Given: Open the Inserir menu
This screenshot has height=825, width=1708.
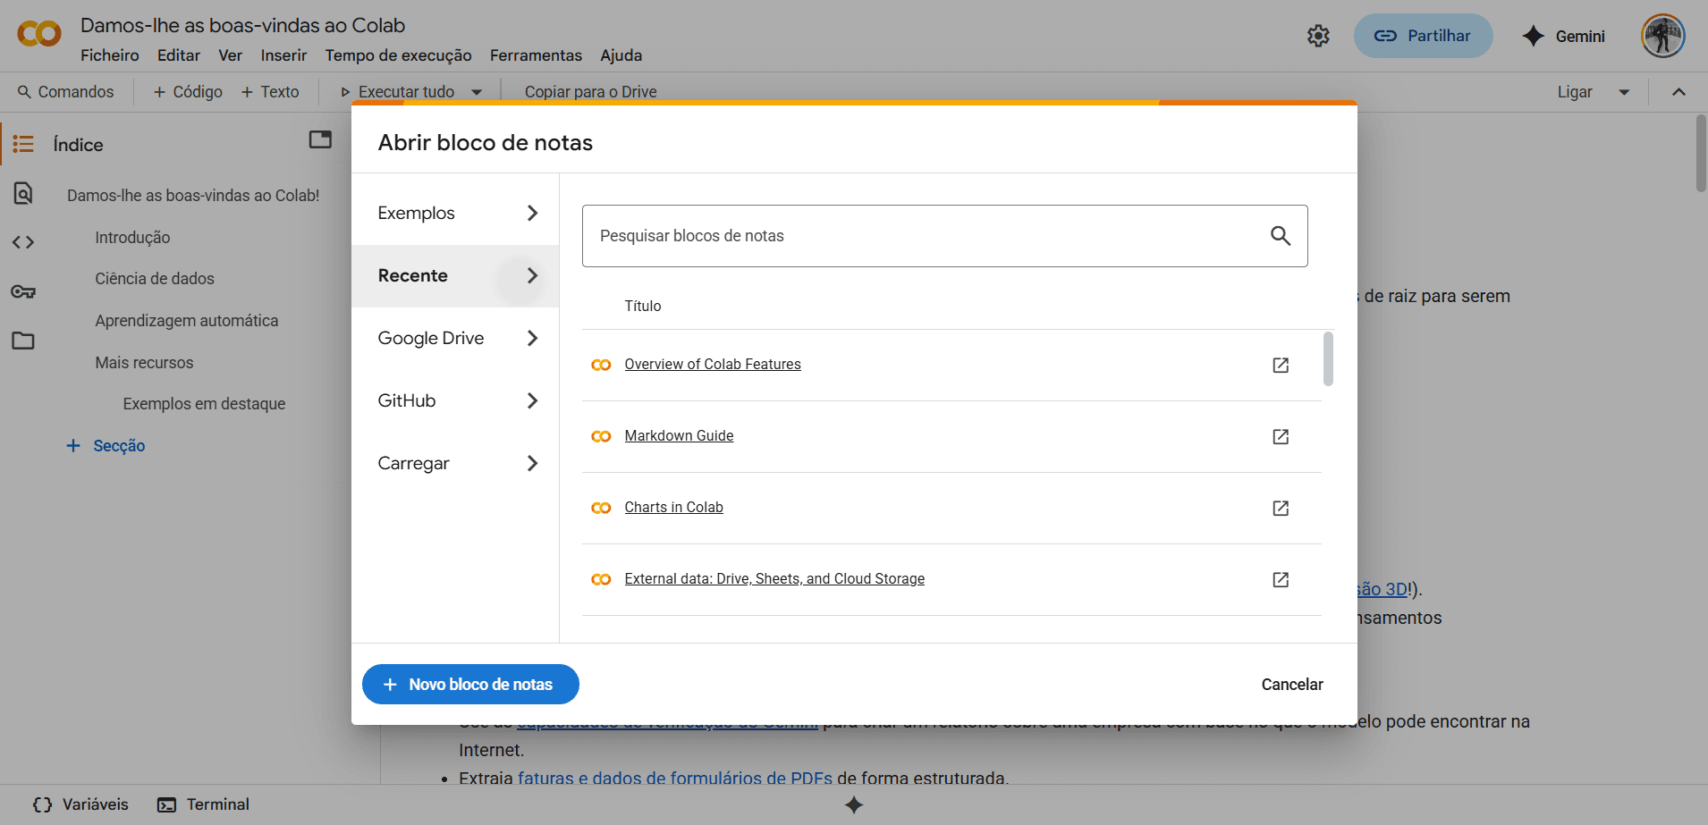Looking at the screenshot, I should pyautogui.click(x=283, y=55).
